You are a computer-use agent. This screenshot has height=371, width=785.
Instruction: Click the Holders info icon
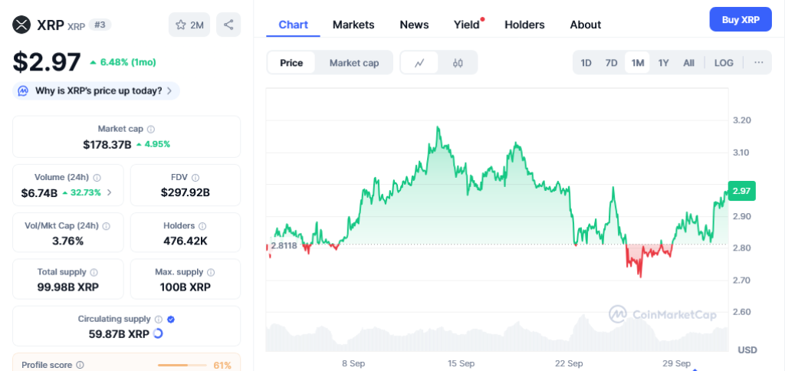pos(202,226)
